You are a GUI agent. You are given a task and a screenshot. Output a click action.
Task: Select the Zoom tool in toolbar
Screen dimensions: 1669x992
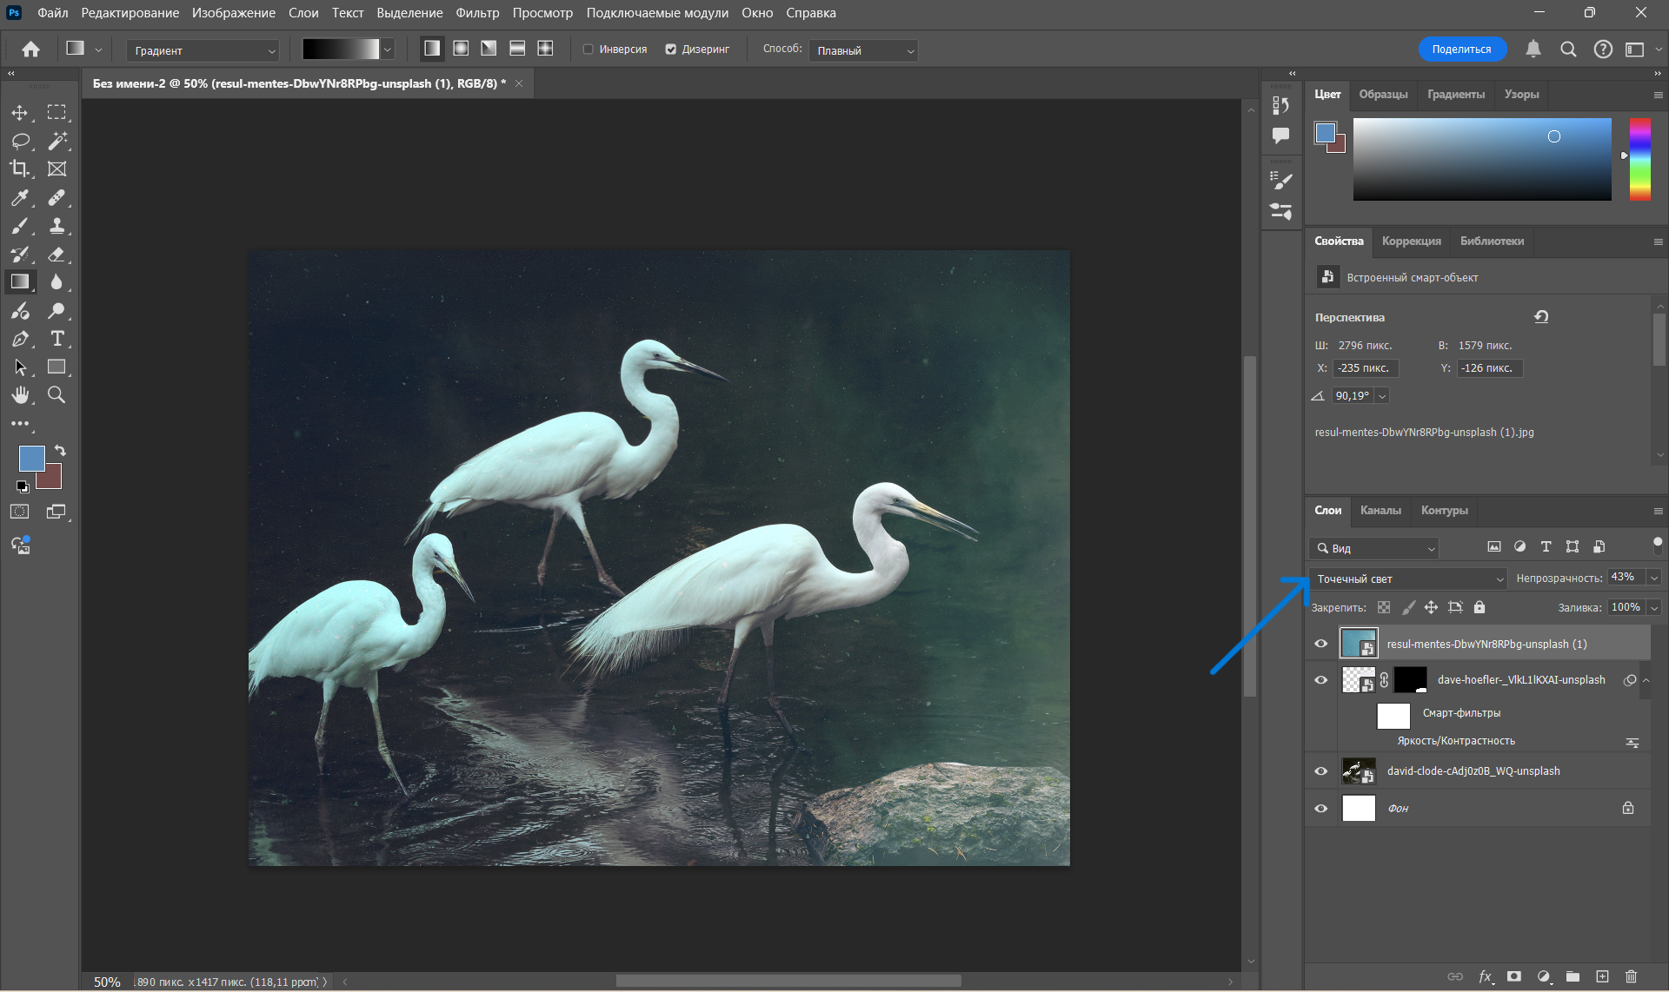click(x=57, y=395)
